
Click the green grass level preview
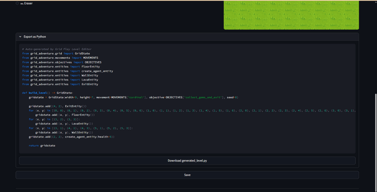tap(291, 15)
